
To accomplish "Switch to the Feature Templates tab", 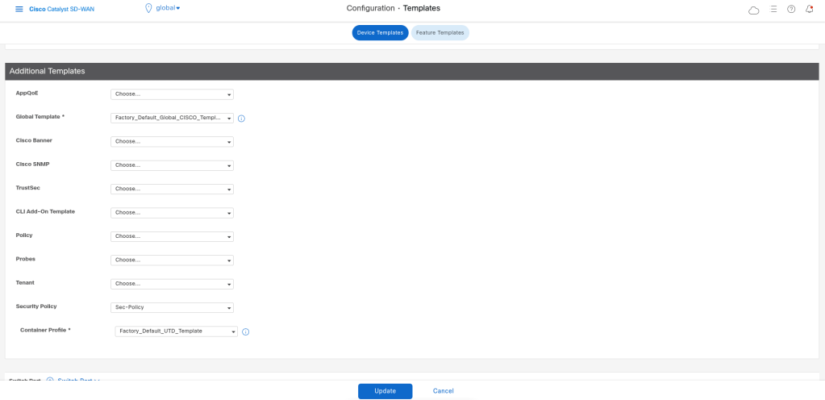I will click(440, 32).
